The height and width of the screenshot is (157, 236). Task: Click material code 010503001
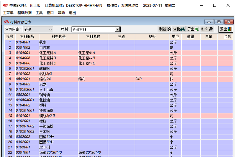pos(27,90)
